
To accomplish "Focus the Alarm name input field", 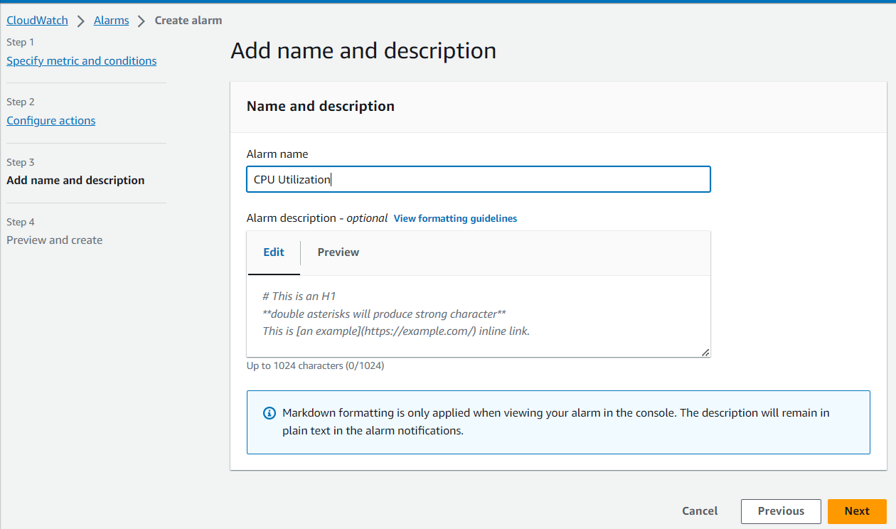I will [478, 180].
